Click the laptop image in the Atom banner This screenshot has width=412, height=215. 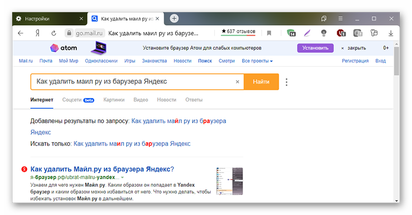(99, 48)
